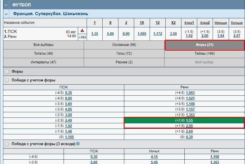Show Все выборы tab

43,45
